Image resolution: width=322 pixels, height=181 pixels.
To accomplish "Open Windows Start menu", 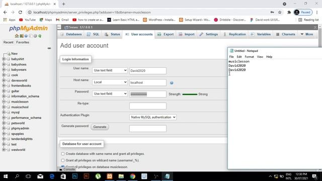I will coord(6,176).
